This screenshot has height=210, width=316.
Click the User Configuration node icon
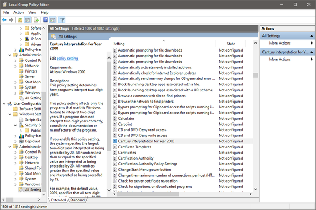pyautogui.click(x=10, y=104)
